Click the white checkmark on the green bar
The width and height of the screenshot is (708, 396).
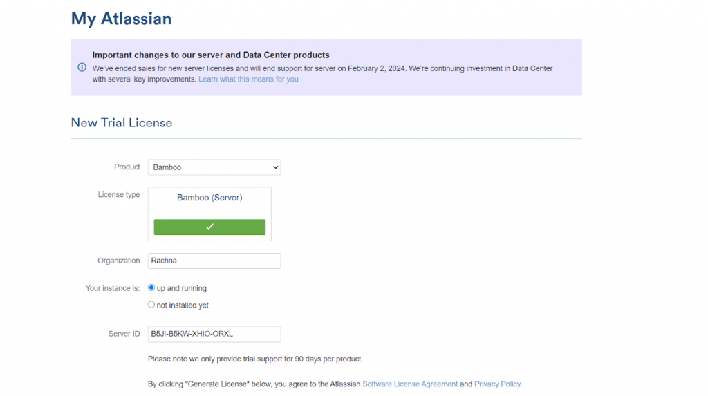tap(209, 227)
